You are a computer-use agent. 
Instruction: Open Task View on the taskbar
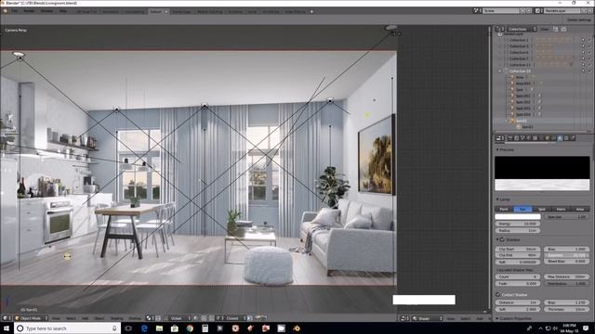(128, 328)
